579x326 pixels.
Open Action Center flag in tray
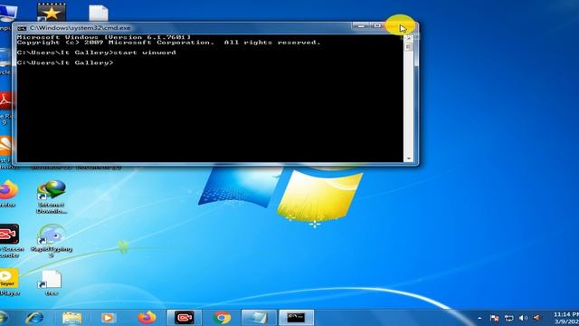click(x=495, y=318)
